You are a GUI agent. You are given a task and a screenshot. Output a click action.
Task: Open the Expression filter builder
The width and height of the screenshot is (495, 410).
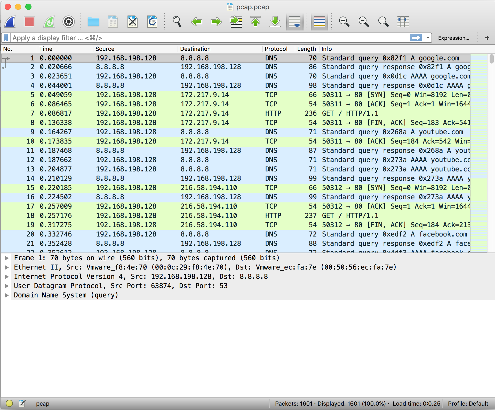(454, 38)
